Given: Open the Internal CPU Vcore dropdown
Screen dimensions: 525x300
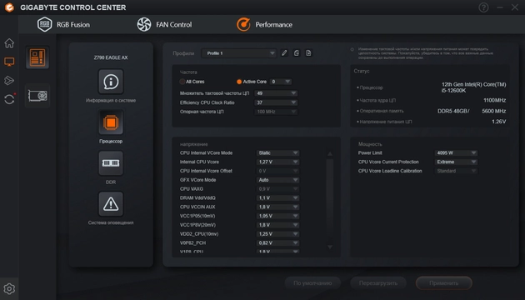Looking at the screenshot, I should coord(277,162).
